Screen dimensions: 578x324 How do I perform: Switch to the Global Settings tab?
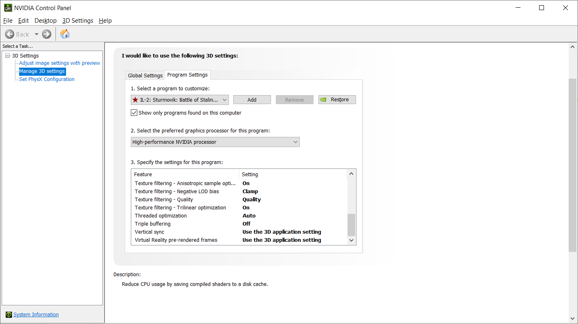(x=145, y=76)
